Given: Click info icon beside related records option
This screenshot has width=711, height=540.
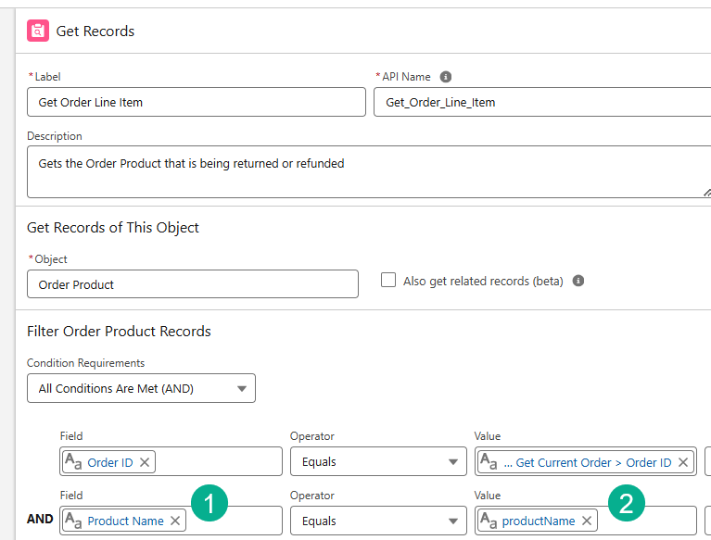Looking at the screenshot, I should [x=578, y=281].
